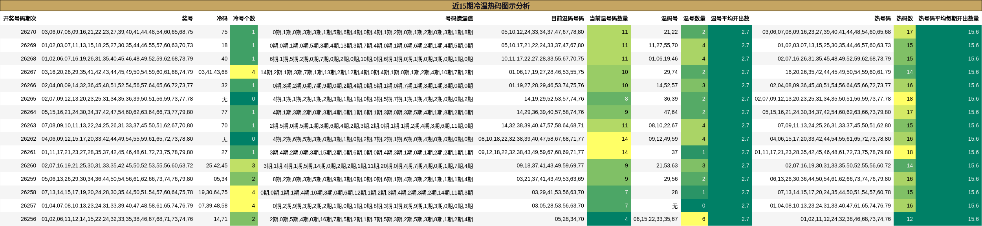Click cold codes 19,30,64,75 in row 26258
The width and height of the screenshot is (982, 226).
tap(213, 192)
